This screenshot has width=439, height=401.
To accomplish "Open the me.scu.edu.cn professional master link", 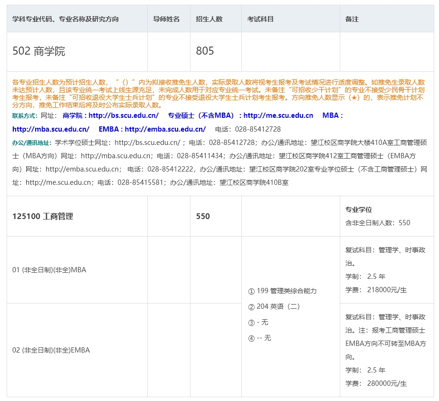I will tap(240, 115).
